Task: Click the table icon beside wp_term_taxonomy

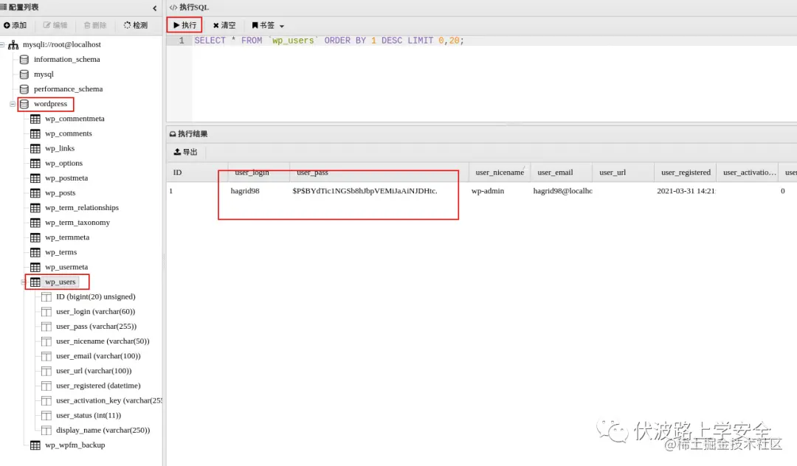Action: (x=35, y=223)
